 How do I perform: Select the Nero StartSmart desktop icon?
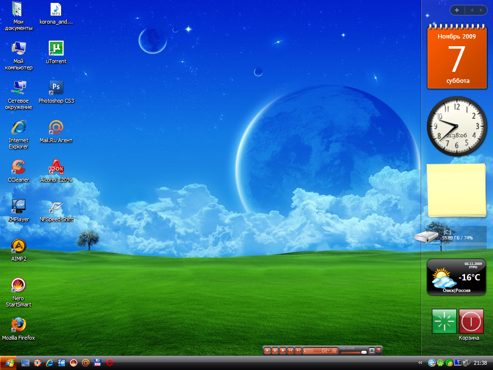tap(18, 286)
